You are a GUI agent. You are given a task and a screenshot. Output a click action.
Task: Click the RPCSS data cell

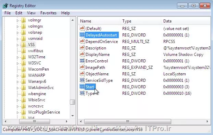click(x=169, y=41)
